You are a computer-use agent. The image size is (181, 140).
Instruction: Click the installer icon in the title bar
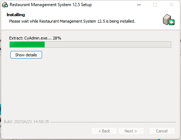(5, 5)
